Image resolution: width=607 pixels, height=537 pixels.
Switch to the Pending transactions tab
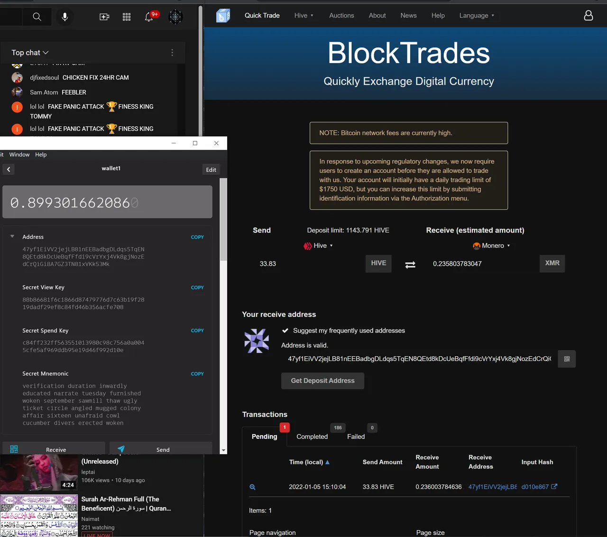[264, 436]
